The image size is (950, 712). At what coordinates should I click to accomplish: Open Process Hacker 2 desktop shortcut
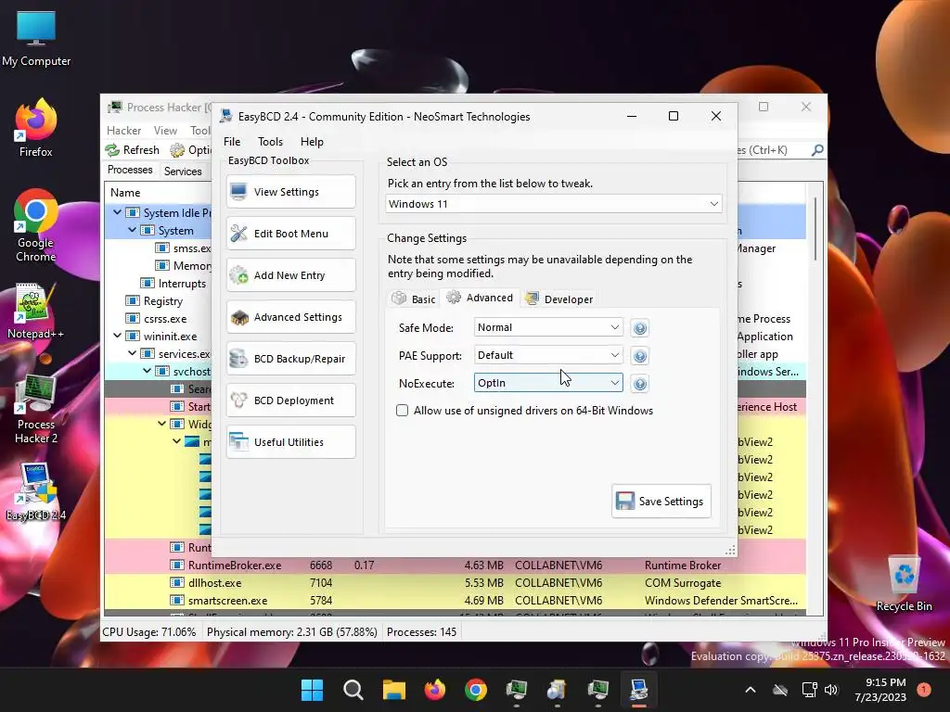(36, 409)
